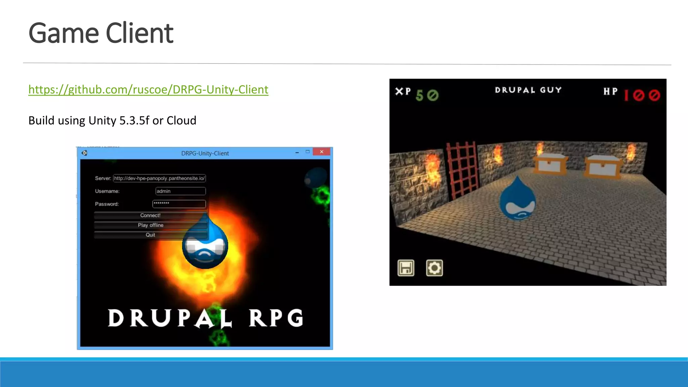Click the Username: label

[107, 191]
